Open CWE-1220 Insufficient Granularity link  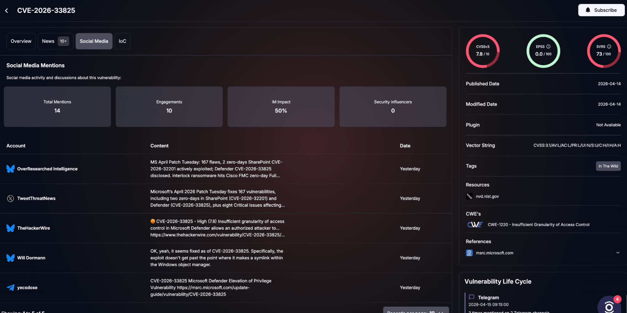pyautogui.click(x=539, y=225)
